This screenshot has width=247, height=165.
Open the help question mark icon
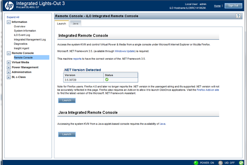tap(238, 16)
